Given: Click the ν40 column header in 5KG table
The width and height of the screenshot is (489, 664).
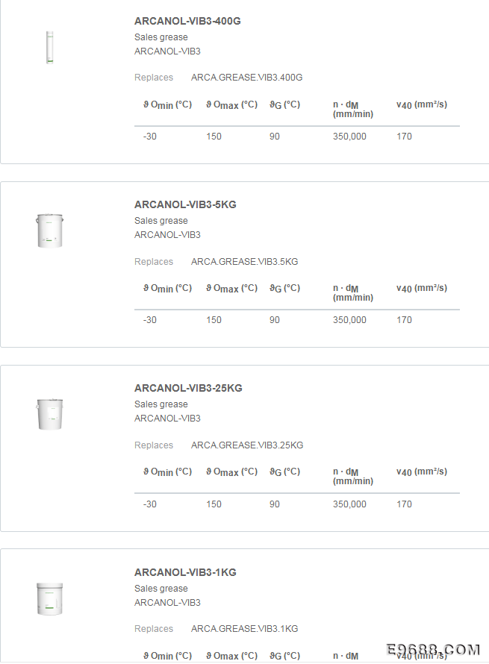Looking at the screenshot, I should tap(422, 289).
